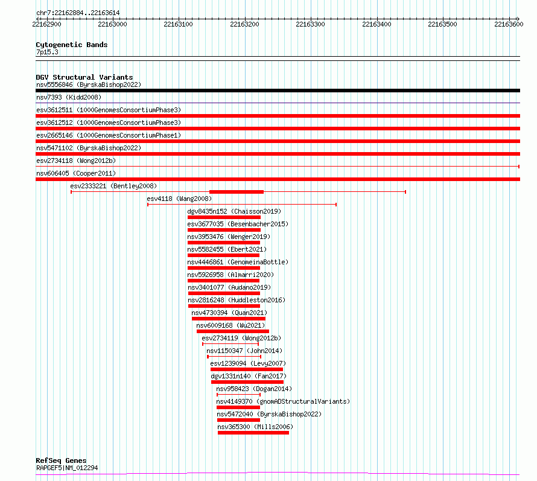Open nsv5472040 (ByrskaBishop2022) variant

(x=269, y=414)
